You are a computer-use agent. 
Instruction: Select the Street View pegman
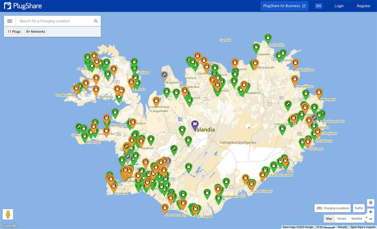(x=8, y=214)
